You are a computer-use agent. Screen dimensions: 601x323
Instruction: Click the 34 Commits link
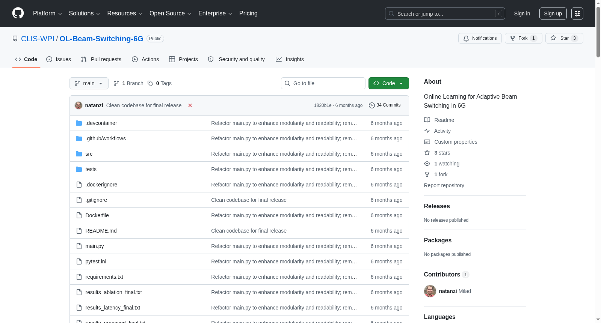pyautogui.click(x=385, y=105)
